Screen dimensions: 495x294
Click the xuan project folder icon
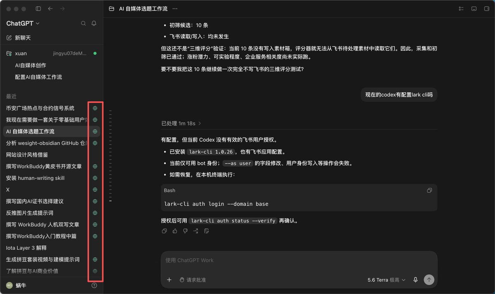(9, 54)
